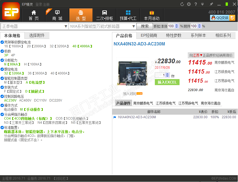
Task: Open the 南京鹏泰电气 parts tab
Action: tap(143, 103)
